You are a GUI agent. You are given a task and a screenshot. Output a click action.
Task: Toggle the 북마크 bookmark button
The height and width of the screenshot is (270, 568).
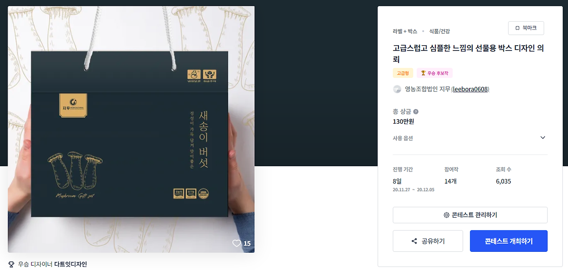coord(526,28)
